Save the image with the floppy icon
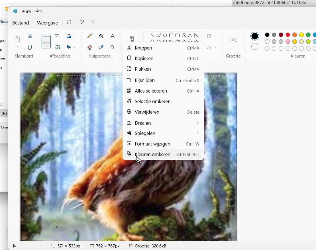 [69, 22]
